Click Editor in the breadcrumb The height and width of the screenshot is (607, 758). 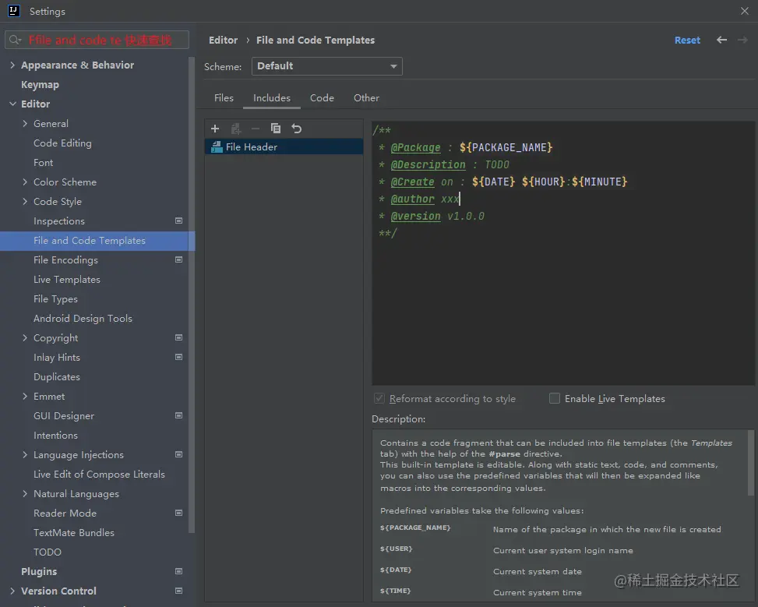(x=224, y=41)
